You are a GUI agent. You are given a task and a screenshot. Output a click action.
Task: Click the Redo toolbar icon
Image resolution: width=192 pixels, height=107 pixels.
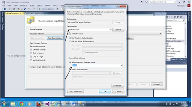pos(34,9)
